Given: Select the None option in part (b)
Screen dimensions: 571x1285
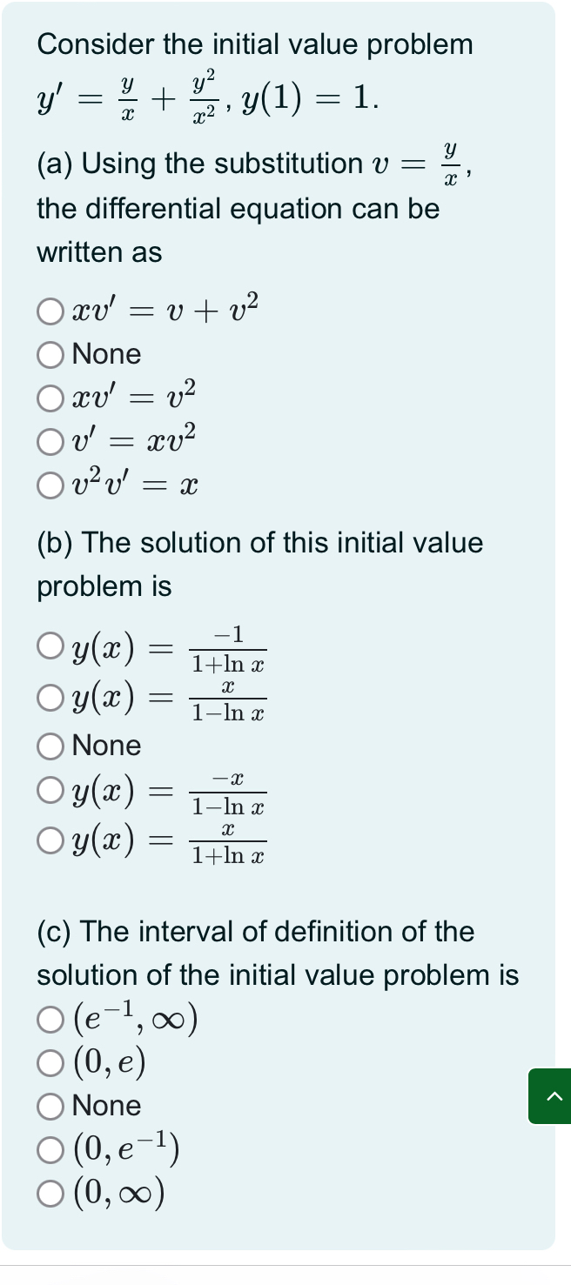Looking at the screenshot, I should [x=50, y=746].
